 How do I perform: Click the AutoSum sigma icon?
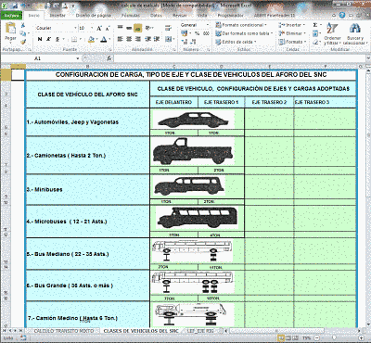[x=315, y=25]
